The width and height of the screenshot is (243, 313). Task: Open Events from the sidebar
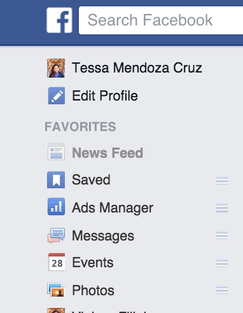(93, 263)
